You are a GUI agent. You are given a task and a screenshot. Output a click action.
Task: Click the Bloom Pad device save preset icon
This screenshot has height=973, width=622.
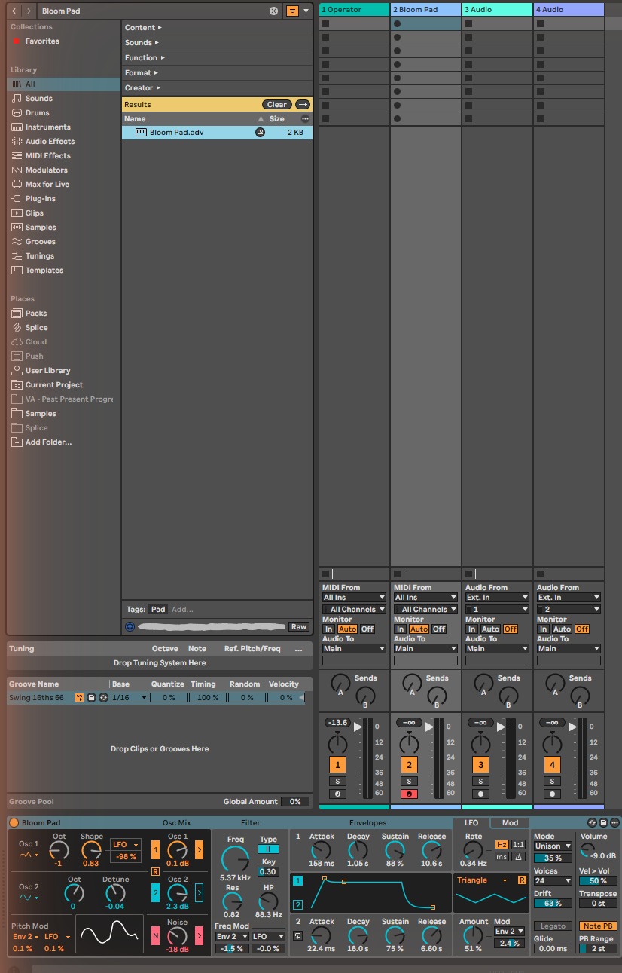(603, 822)
